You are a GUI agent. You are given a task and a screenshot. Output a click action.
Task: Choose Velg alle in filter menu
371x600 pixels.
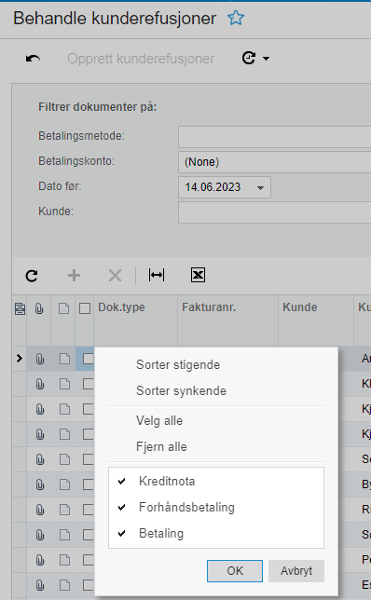[159, 420]
